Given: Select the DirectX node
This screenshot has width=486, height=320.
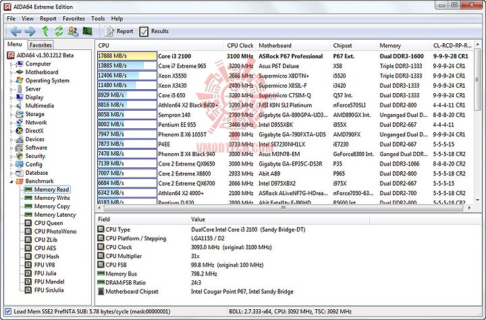Looking at the screenshot, I should pos(34,130).
